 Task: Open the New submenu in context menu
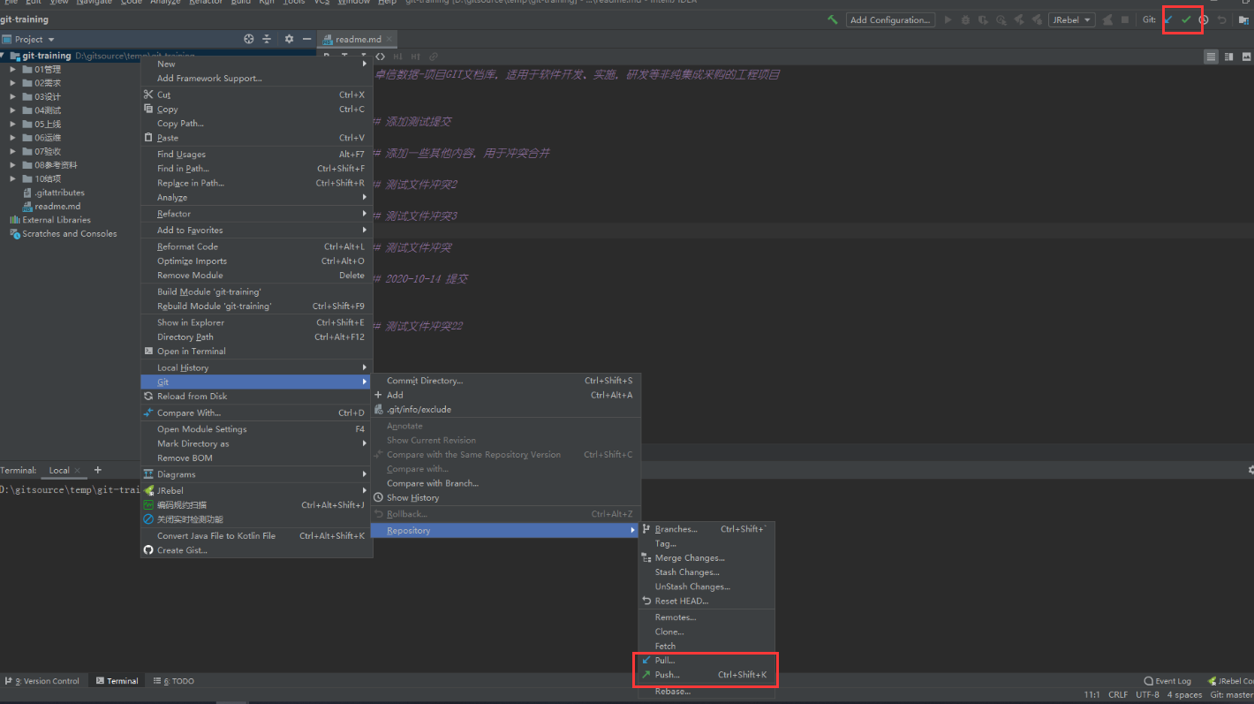[x=257, y=64]
